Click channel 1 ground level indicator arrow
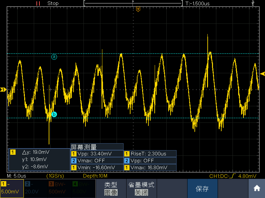Image resolution: width=265 pixels, height=198 pixels. [x=3, y=89]
